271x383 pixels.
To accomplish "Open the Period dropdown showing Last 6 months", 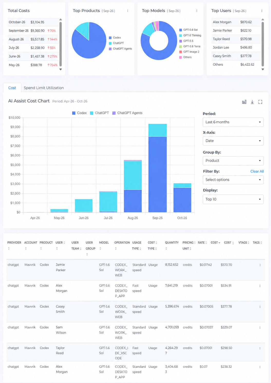I will click(233, 122).
